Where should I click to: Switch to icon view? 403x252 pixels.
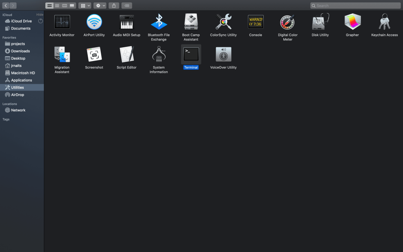click(49, 6)
